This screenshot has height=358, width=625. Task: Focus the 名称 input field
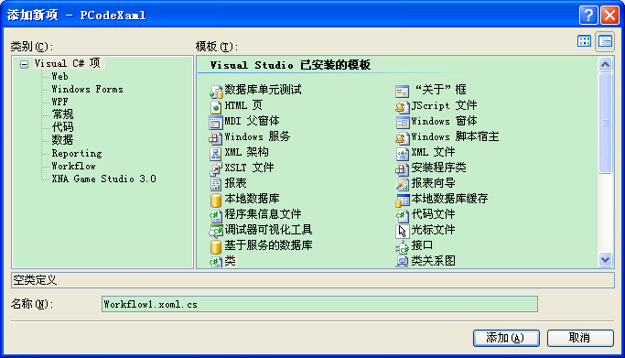click(x=319, y=304)
